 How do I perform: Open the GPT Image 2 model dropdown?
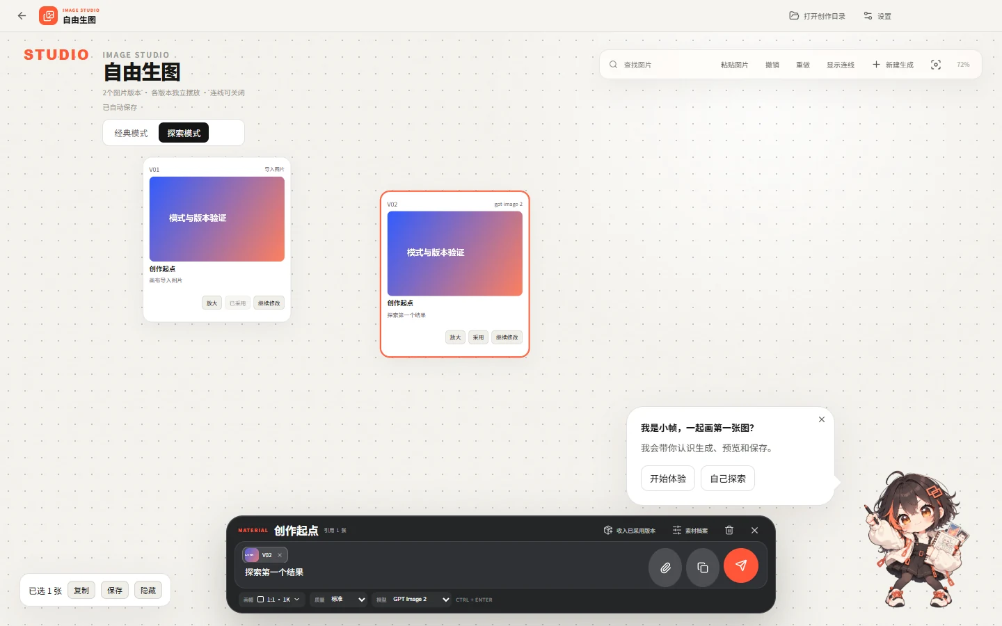[x=412, y=600]
